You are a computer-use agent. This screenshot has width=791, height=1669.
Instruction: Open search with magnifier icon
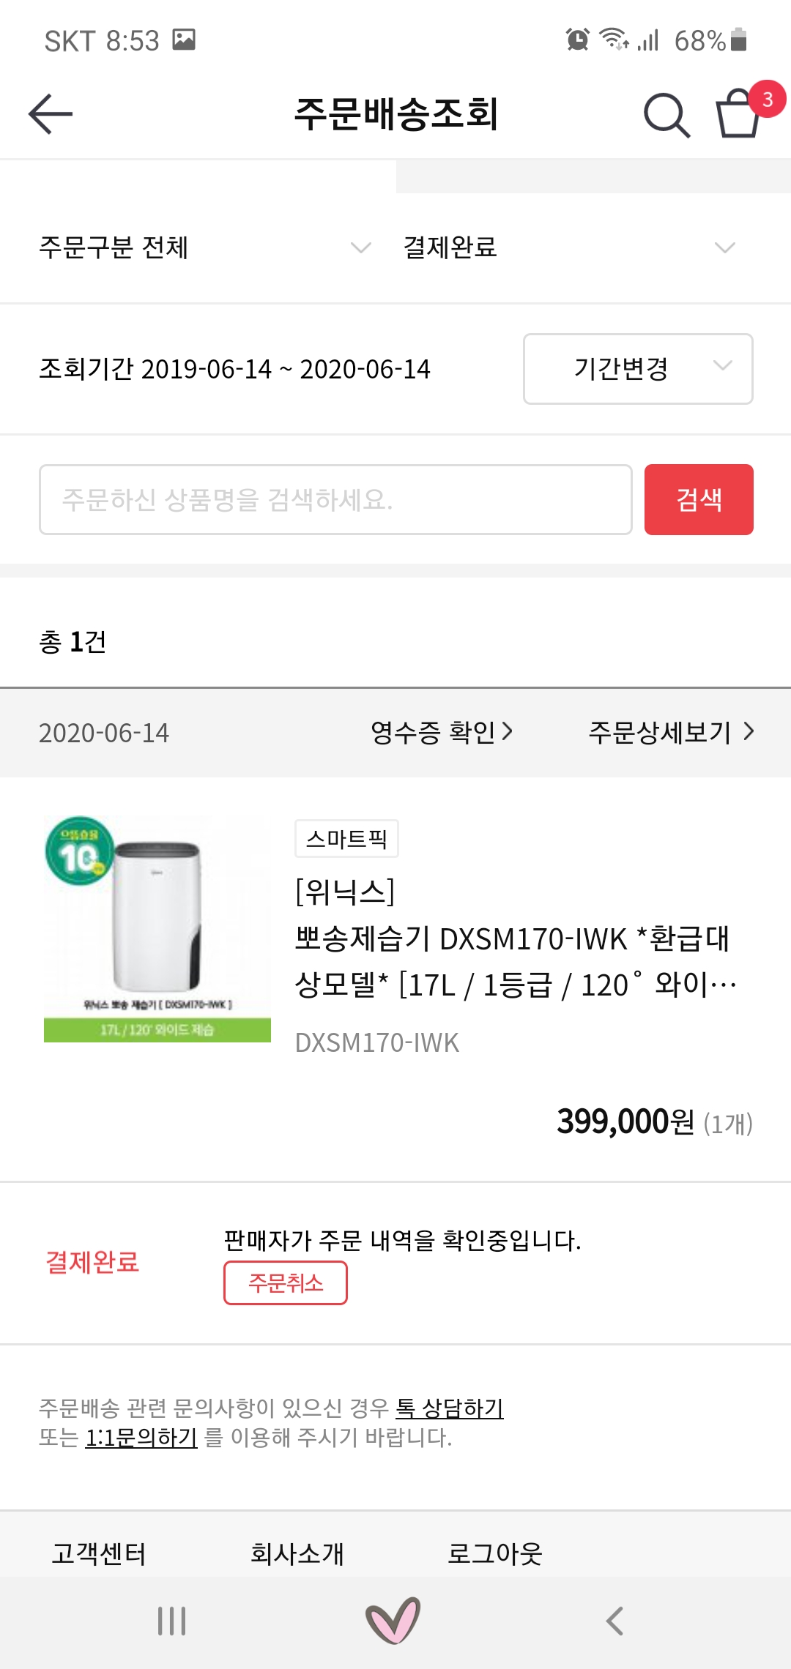click(x=666, y=115)
